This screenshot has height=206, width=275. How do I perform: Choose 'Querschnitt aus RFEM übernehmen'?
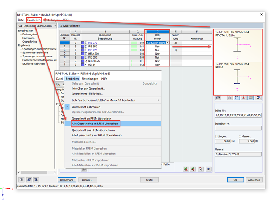(x=113, y=130)
